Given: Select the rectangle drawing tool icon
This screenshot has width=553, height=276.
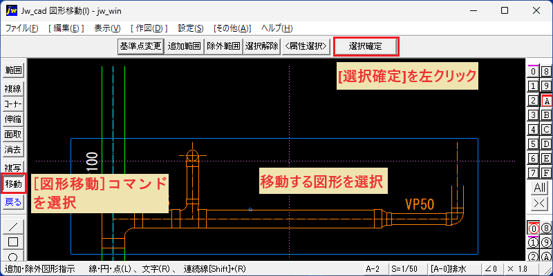Looking at the screenshot, I should click(x=13, y=242).
